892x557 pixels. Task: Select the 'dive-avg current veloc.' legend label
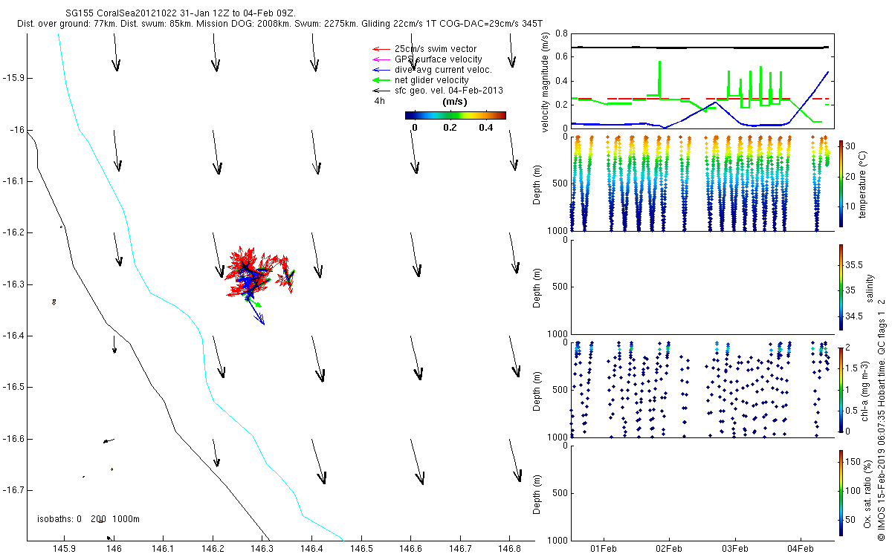click(x=444, y=70)
